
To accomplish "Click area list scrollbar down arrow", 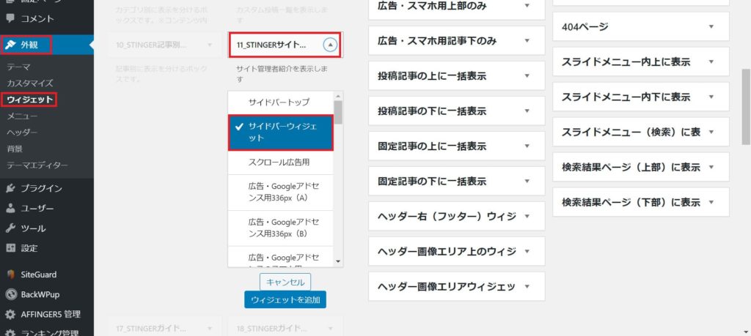I will pyautogui.click(x=338, y=261).
